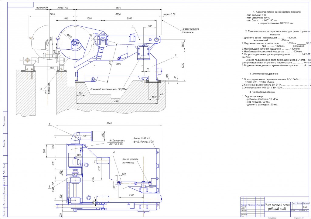
Task: Click the 'тип рельса Р=15' line
Action: click(x=256, y=15)
